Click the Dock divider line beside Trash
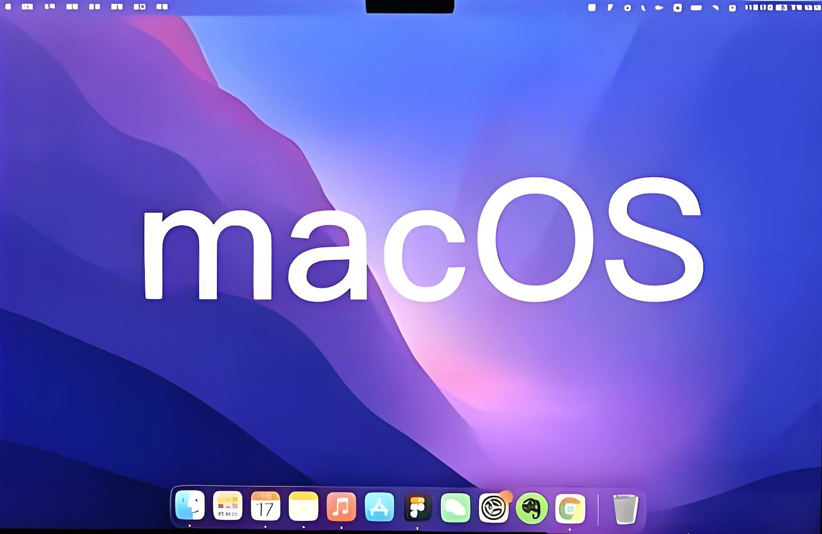822x534 pixels. pos(598,509)
